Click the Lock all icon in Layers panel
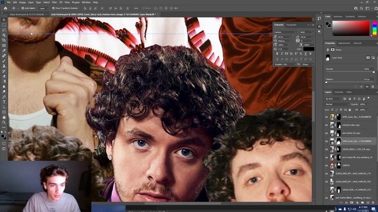Viewport: 378px width, 212px height. tap(350, 110)
